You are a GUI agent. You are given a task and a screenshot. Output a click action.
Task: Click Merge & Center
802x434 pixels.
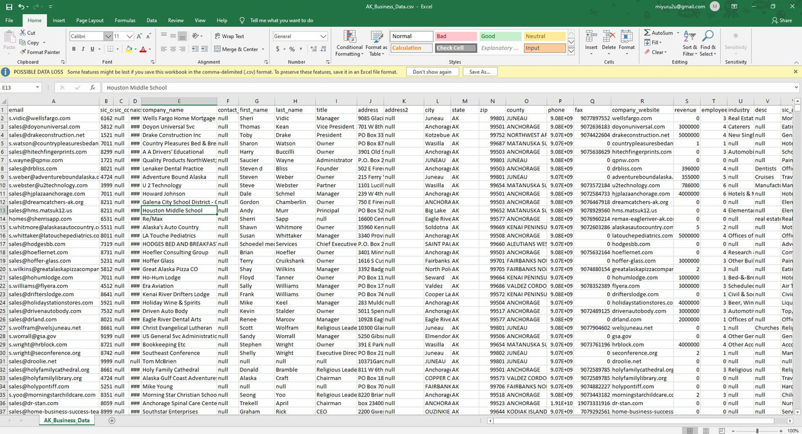tap(235, 49)
